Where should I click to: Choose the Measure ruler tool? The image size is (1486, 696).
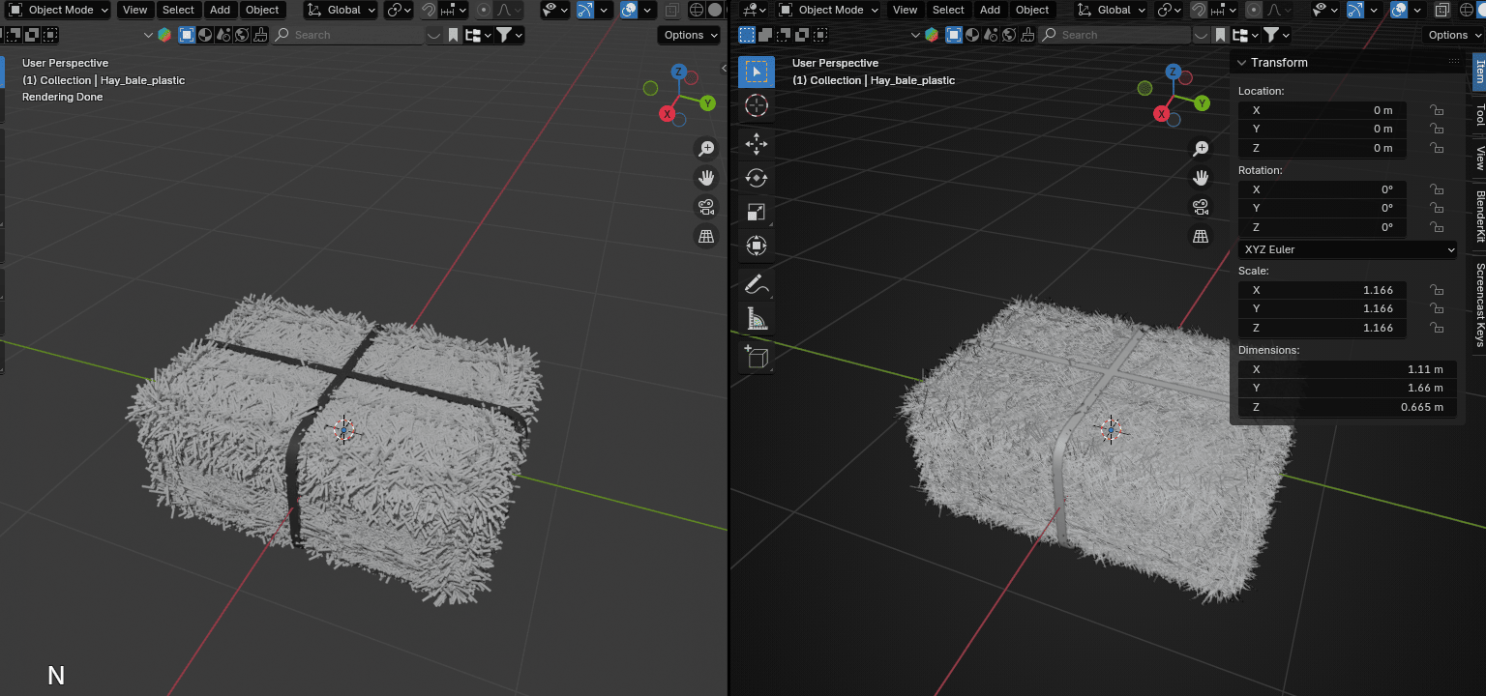coord(757,317)
